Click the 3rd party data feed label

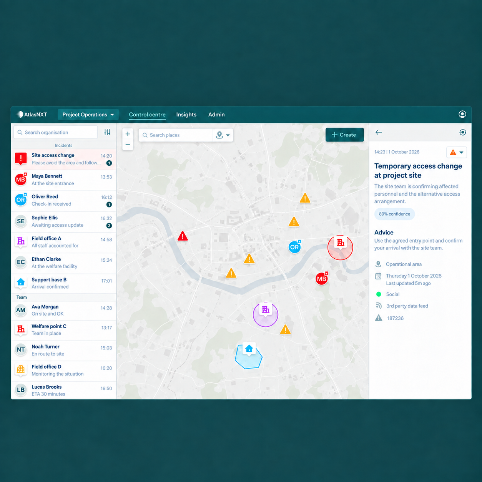407,306
